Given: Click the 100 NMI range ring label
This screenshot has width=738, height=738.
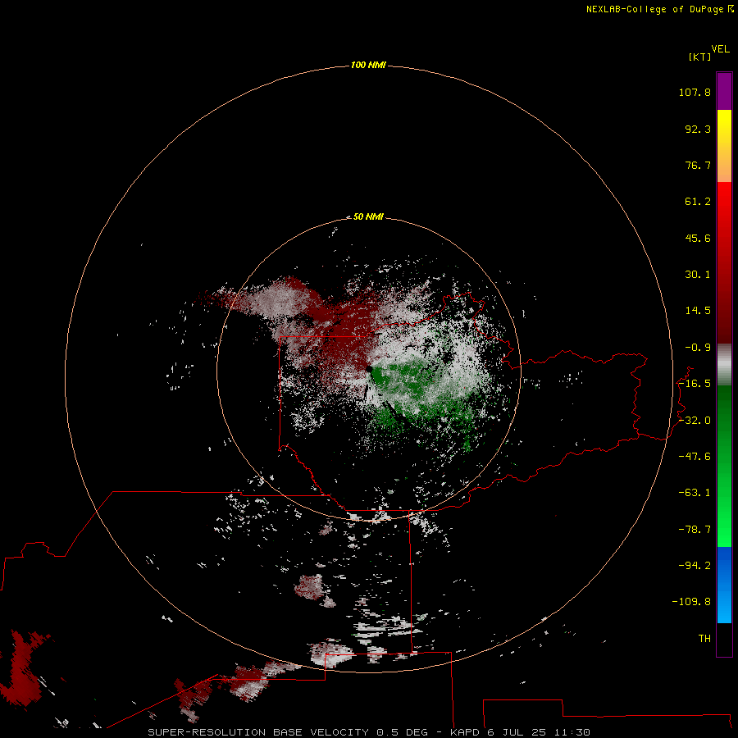Looking at the screenshot, I should click(368, 65).
